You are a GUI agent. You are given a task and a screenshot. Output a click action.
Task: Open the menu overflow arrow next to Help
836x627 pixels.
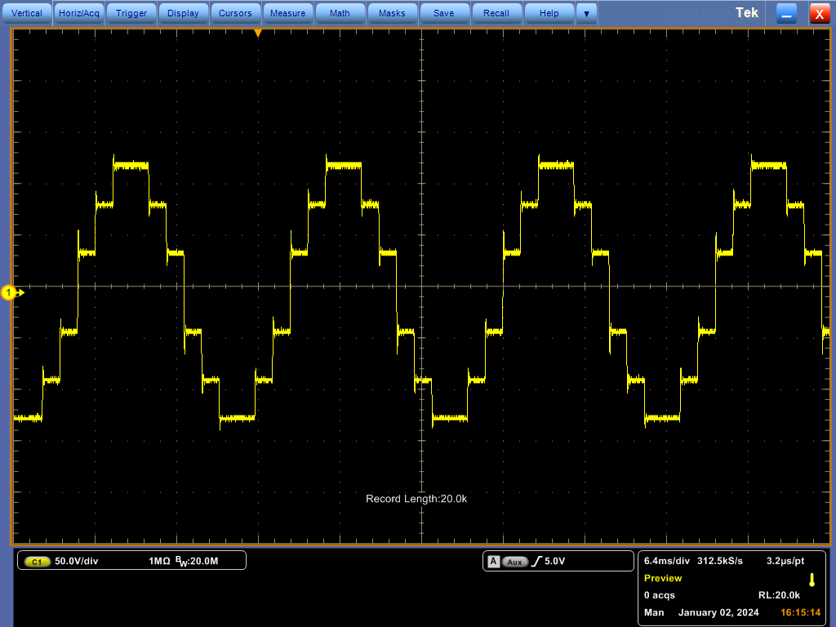tap(586, 12)
